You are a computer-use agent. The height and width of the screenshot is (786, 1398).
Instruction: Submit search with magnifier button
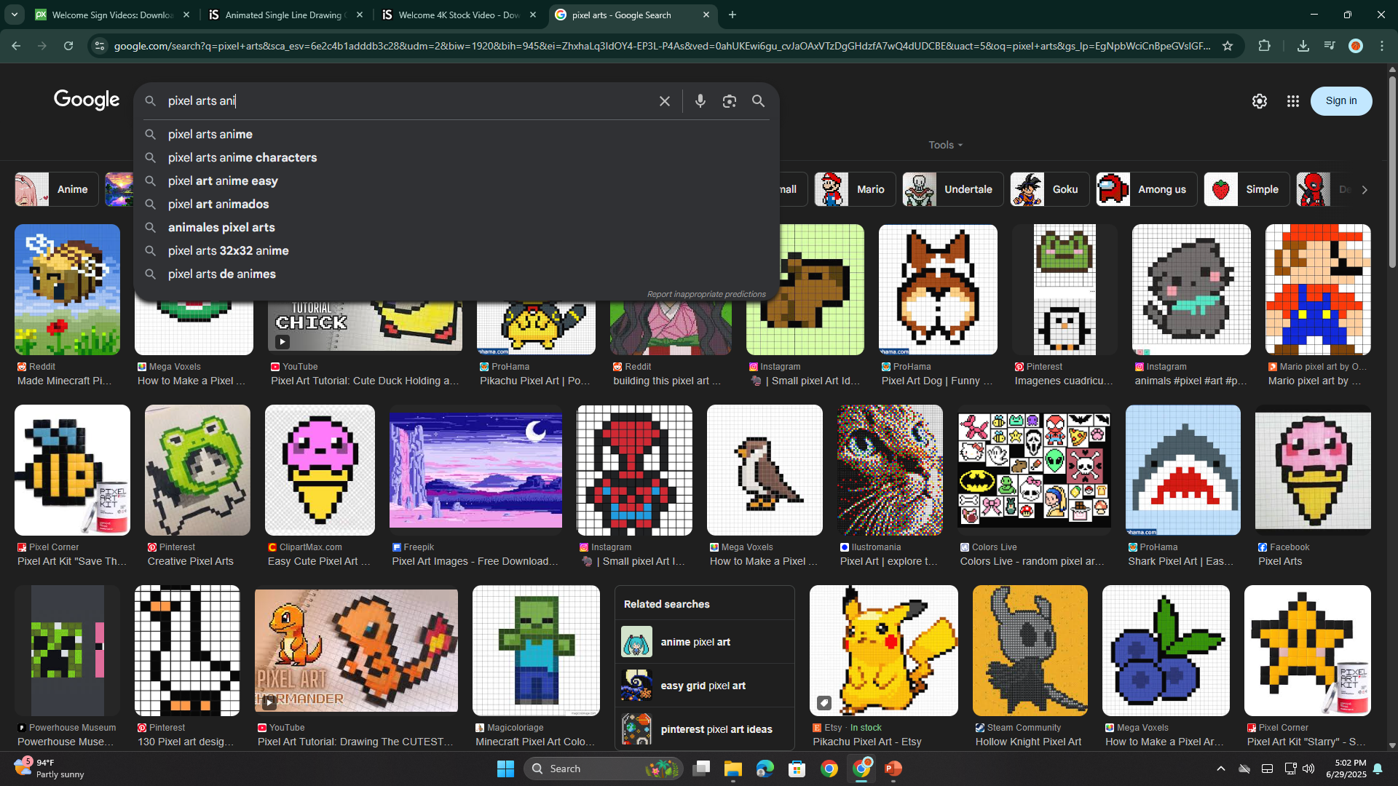coord(759,101)
